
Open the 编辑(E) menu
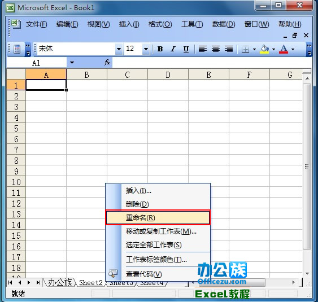coord(67,24)
